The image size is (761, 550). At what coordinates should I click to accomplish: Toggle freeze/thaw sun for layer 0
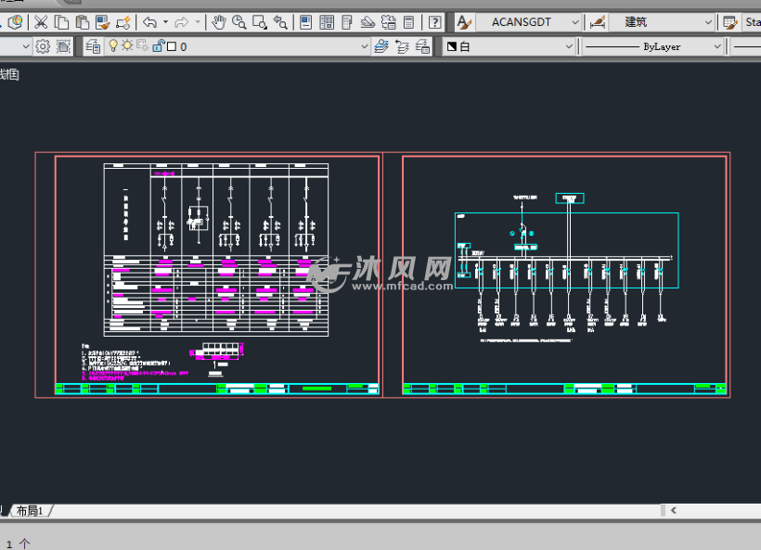(x=127, y=46)
